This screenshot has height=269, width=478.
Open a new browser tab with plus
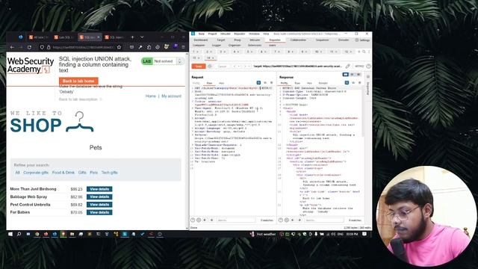coord(132,37)
